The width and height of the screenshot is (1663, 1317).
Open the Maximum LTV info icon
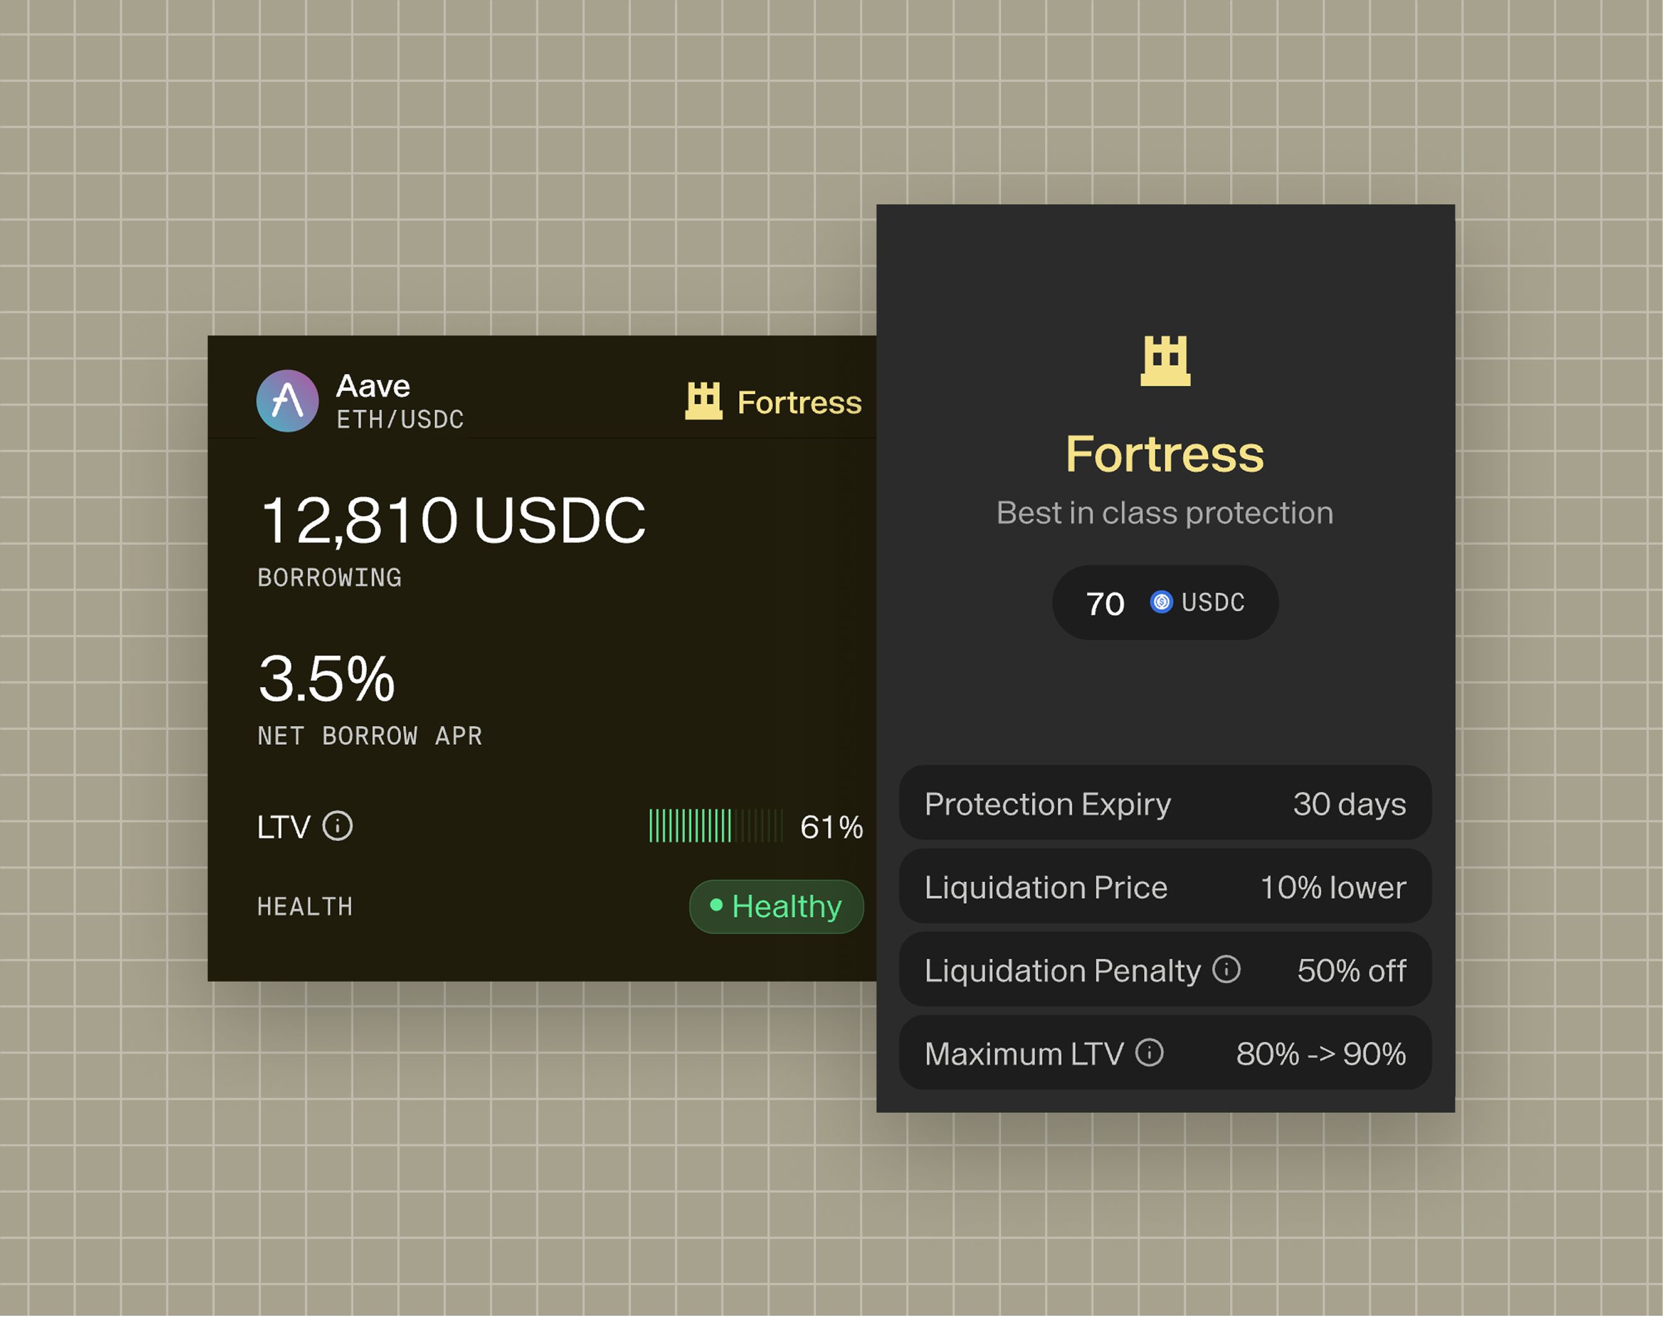click(x=1149, y=1052)
